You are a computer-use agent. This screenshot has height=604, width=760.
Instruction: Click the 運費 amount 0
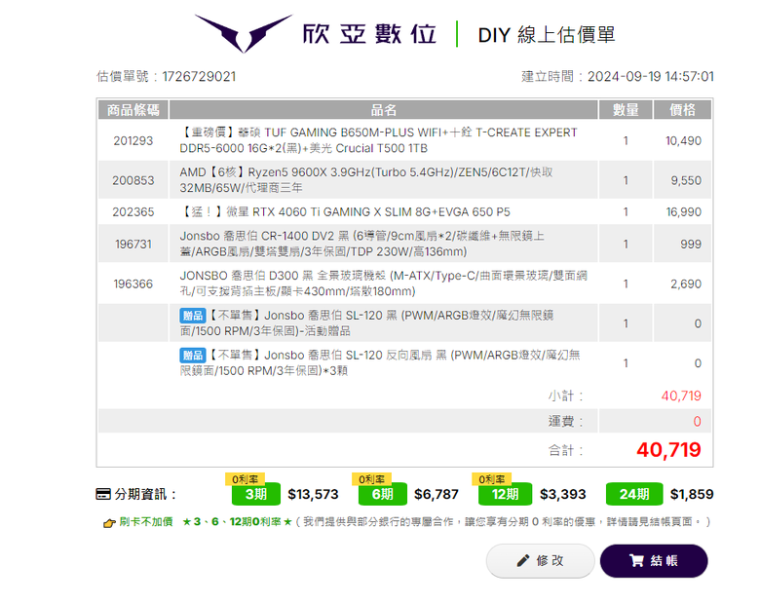pos(697,421)
